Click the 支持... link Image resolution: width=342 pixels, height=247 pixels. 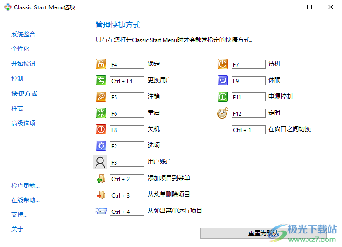pos(19,214)
